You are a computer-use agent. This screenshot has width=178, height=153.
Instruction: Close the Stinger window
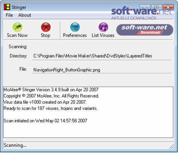pyautogui.click(x=168, y=7)
